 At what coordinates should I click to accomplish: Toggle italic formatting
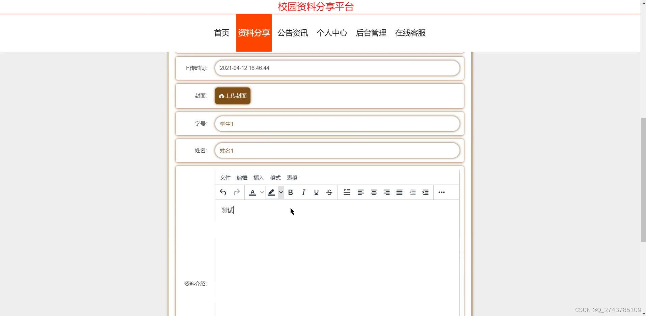pos(303,192)
